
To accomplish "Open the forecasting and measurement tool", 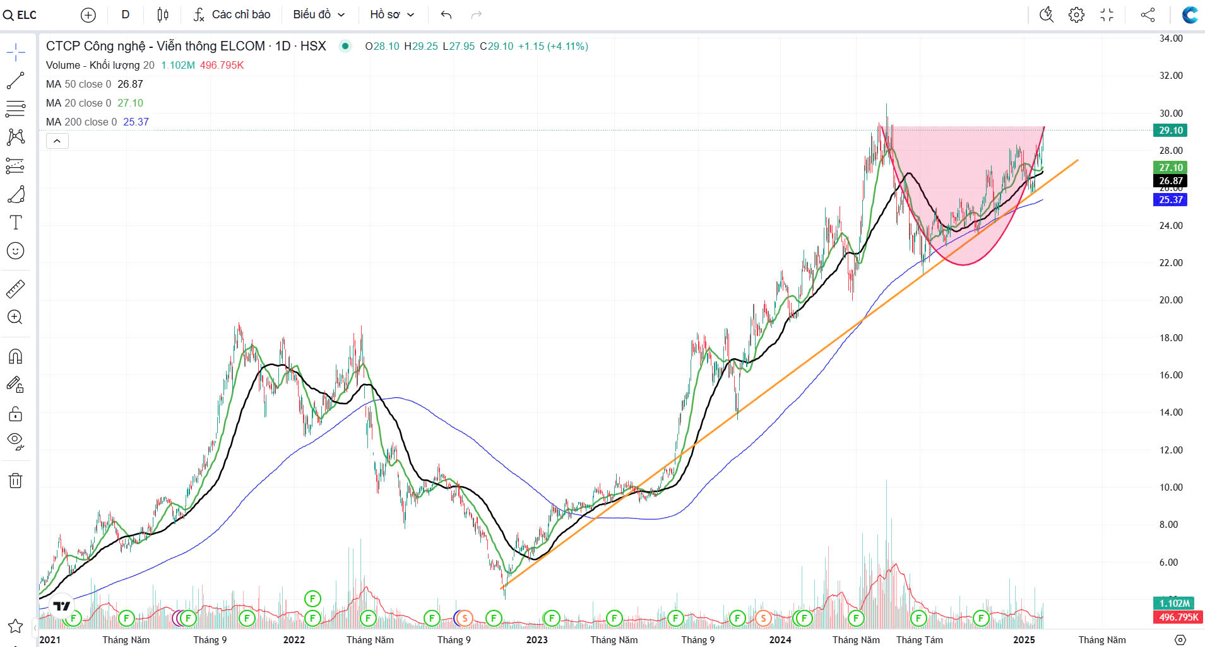I will click(x=16, y=166).
